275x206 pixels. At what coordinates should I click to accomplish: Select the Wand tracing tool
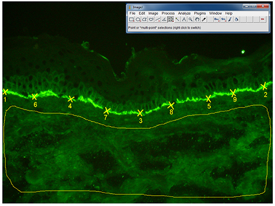tap(177, 19)
